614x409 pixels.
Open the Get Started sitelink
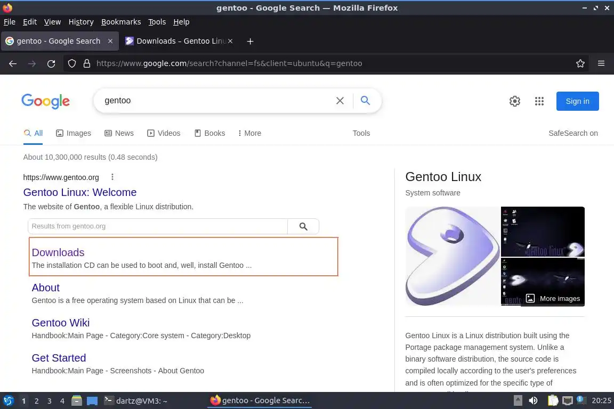coord(59,358)
